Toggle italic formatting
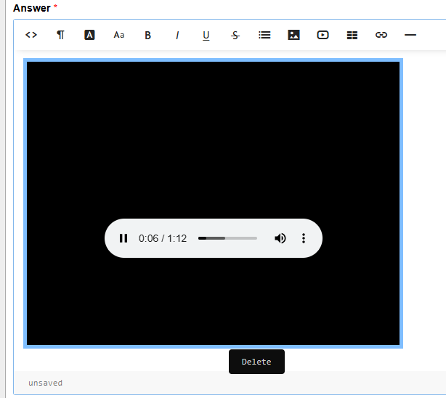This screenshot has height=398, width=446. [177, 35]
